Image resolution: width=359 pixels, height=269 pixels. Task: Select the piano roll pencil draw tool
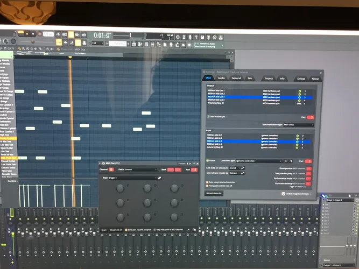pos(19,48)
